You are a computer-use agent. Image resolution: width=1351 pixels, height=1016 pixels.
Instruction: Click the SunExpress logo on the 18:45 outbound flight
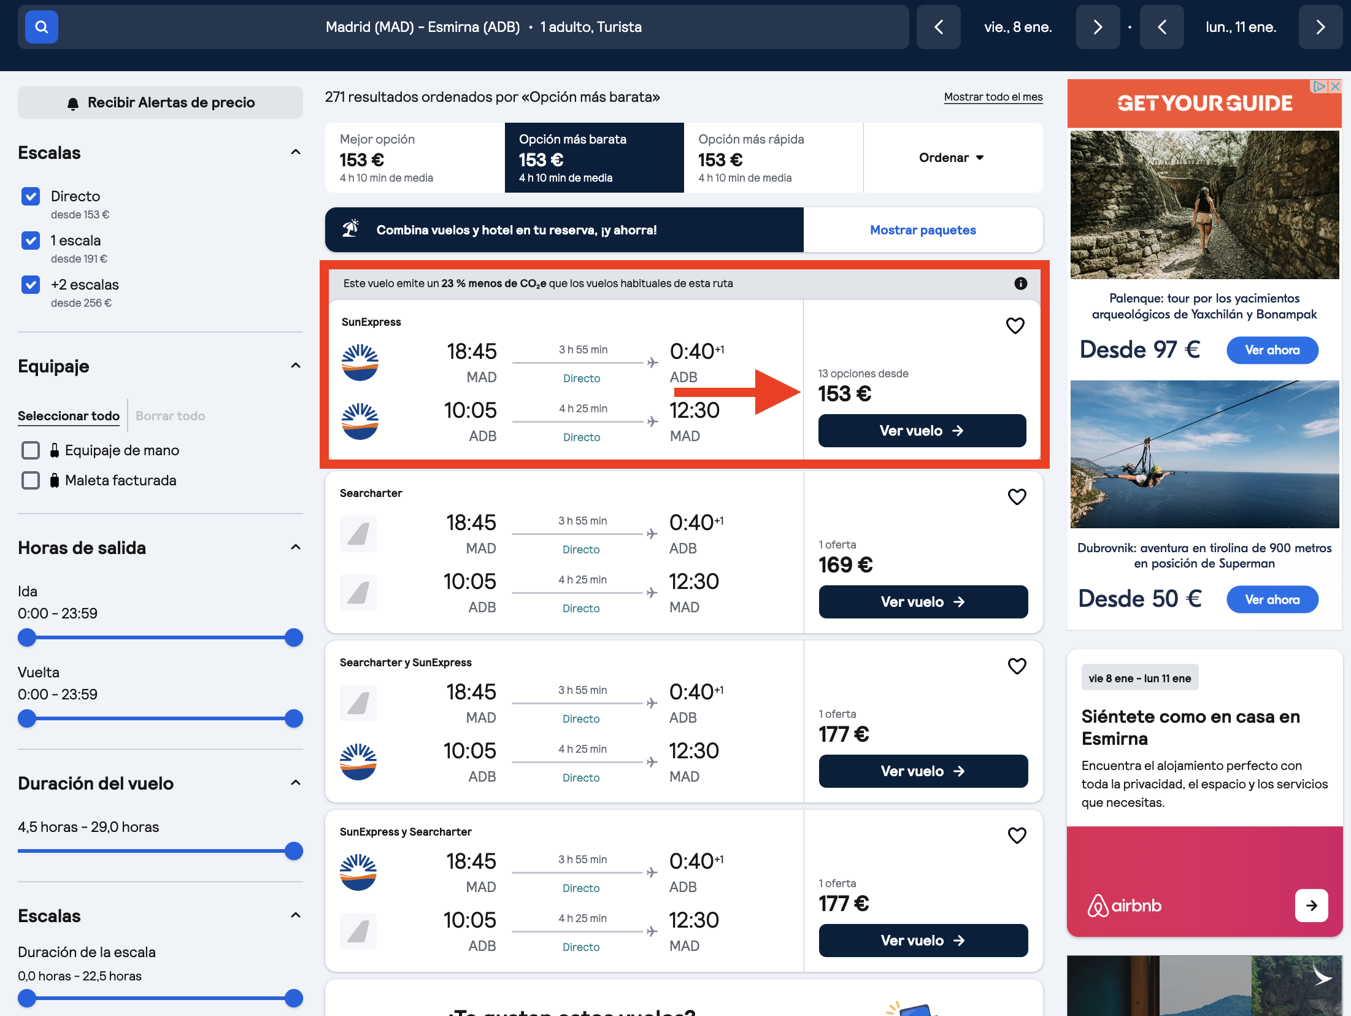pos(360,363)
